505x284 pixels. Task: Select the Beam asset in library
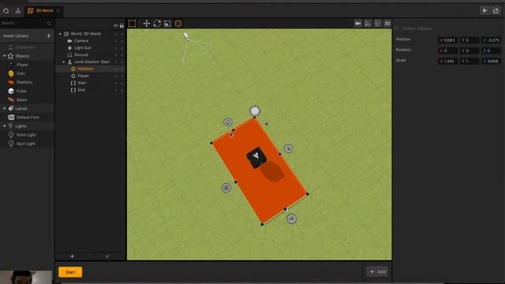coord(21,100)
